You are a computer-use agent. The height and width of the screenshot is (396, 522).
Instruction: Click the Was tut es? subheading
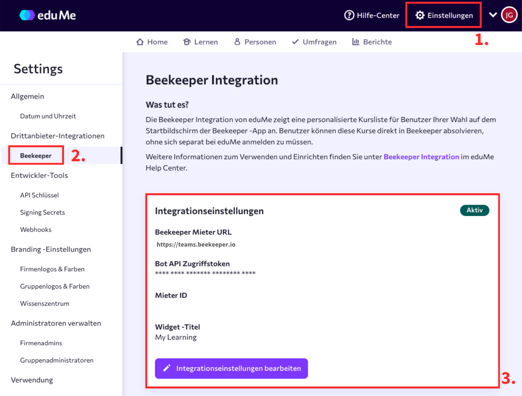pos(167,105)
